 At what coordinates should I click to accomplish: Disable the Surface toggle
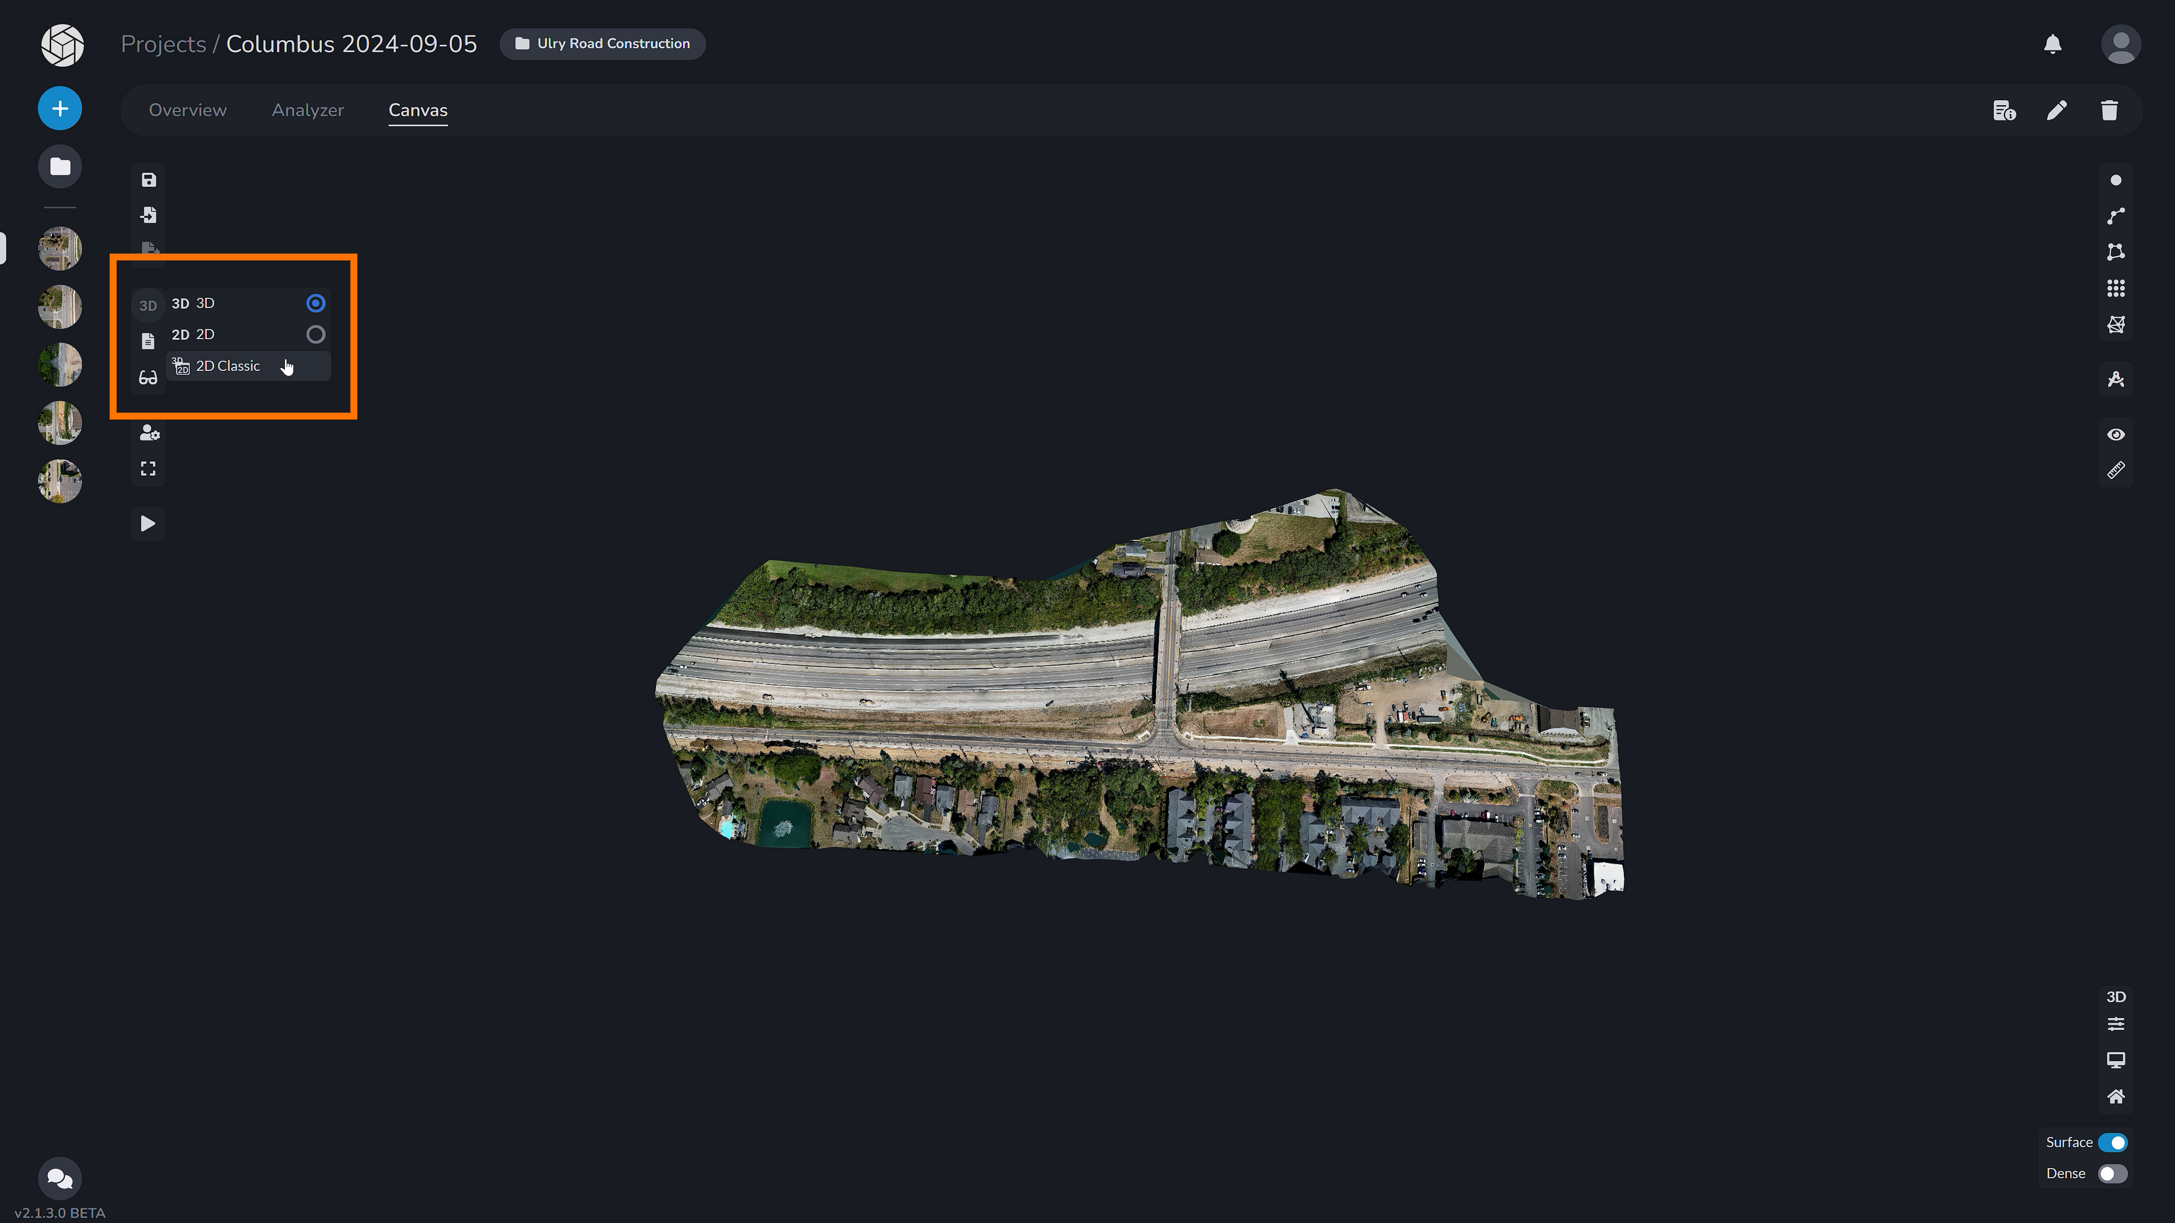pyautogui.click(x=2113, y=1141)
